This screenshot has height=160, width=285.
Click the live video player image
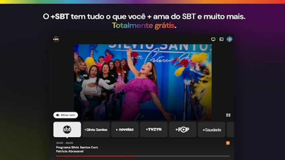(143, 82)
